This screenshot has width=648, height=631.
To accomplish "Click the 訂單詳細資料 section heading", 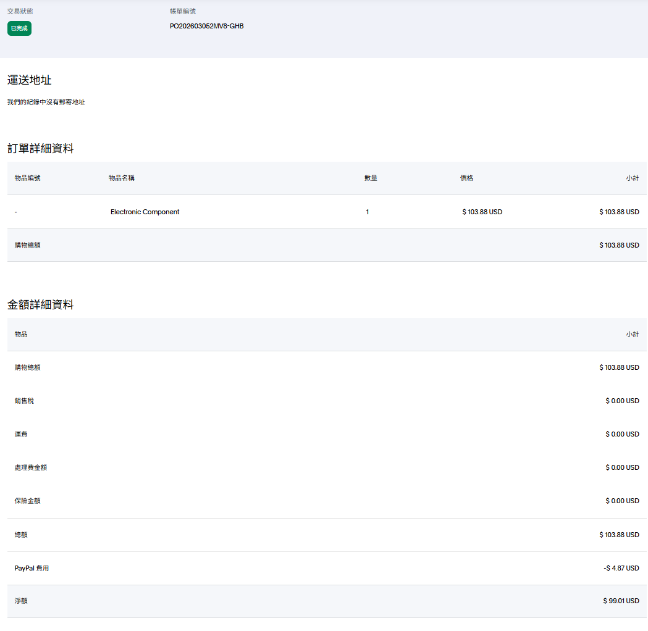I will (40, 148).
